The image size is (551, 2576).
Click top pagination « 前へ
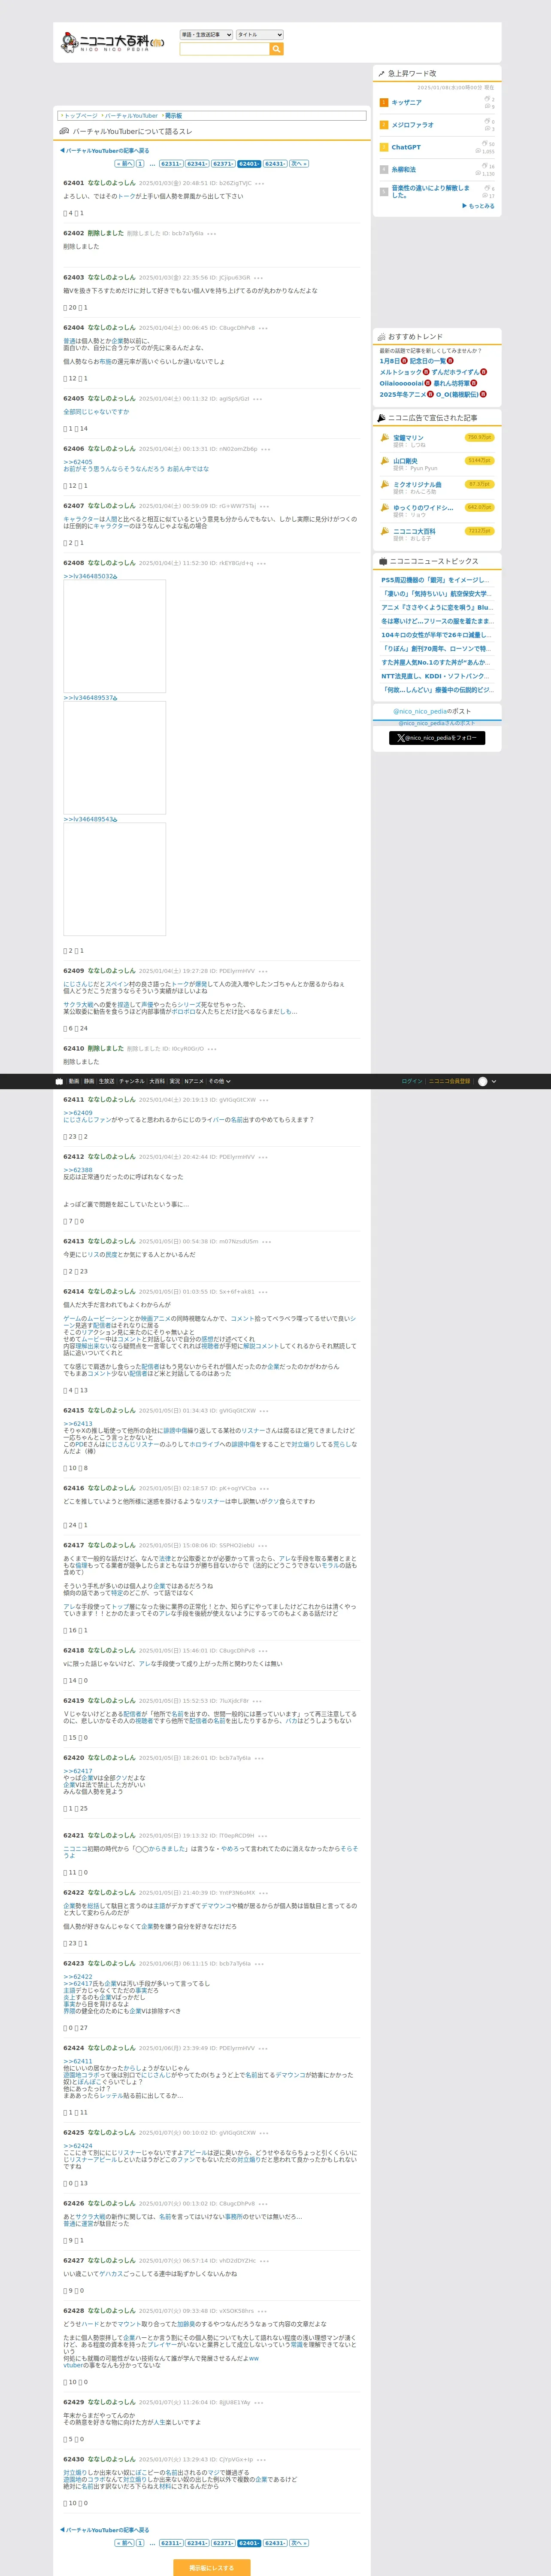[124, 164]
